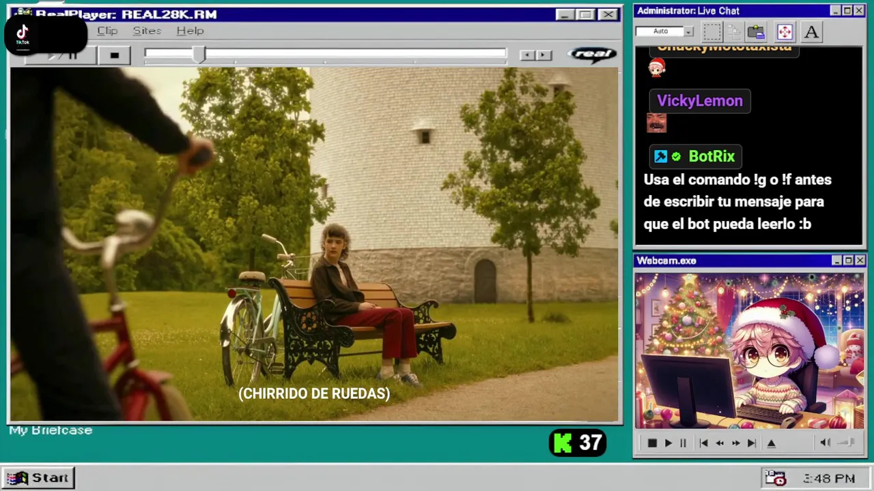Click the folder transfer icon in Live Chat
The height and width of the screenshot is (491, 874).
pos(756,31)
